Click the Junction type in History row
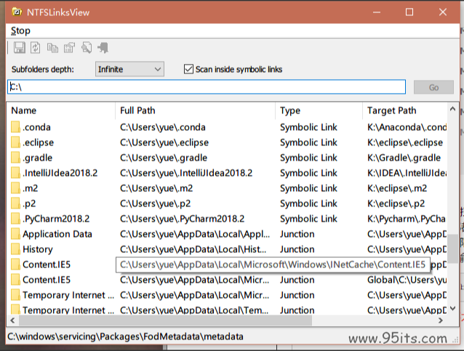Screen dimensions: 464x351 click(297, 249)
